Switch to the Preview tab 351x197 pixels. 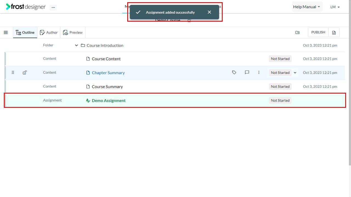coord(73,33)
